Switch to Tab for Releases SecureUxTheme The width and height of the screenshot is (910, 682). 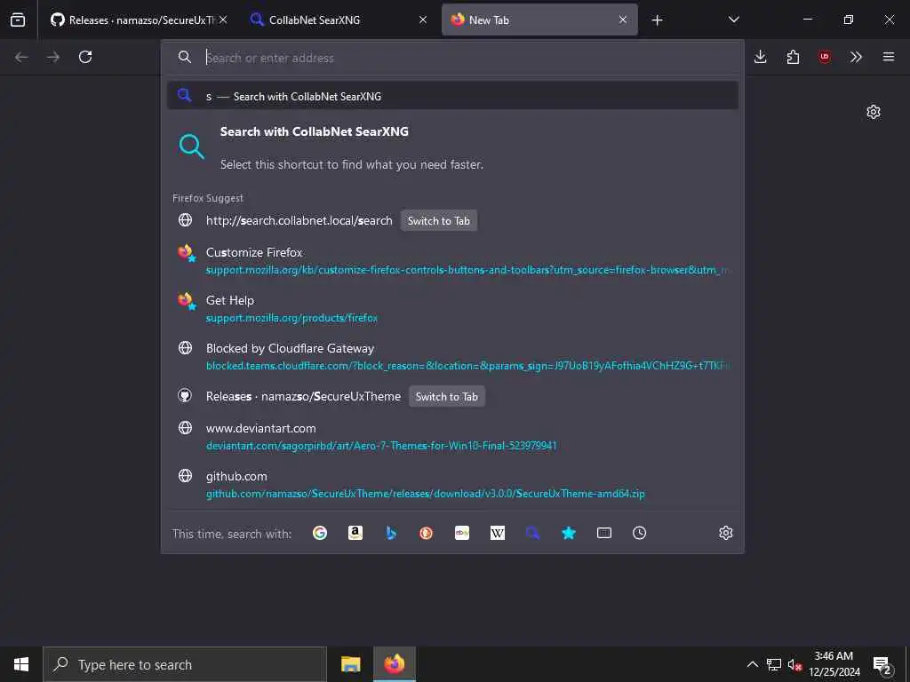click(x=447, y=397)
